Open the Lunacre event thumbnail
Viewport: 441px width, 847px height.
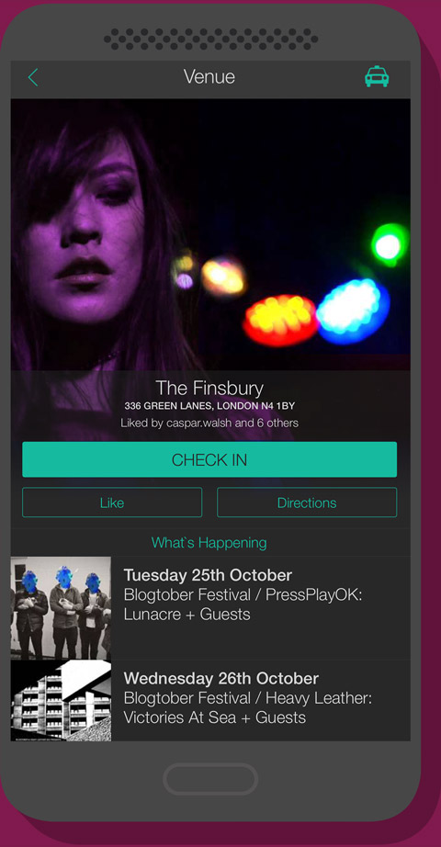(61, 608)
